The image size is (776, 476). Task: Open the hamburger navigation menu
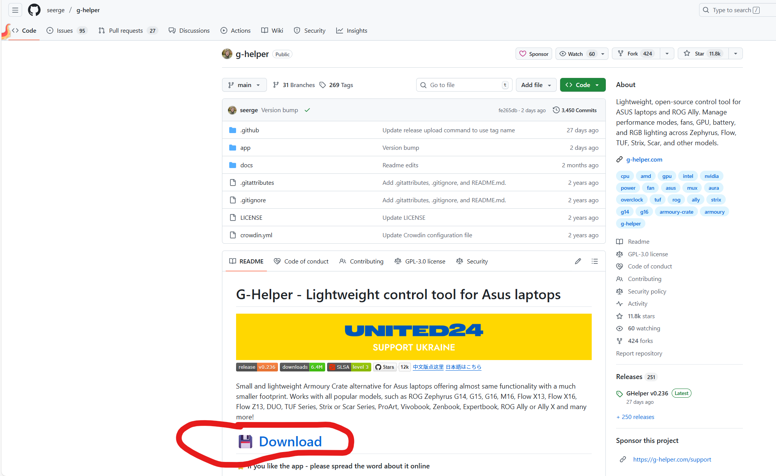[x=15, y=10]
